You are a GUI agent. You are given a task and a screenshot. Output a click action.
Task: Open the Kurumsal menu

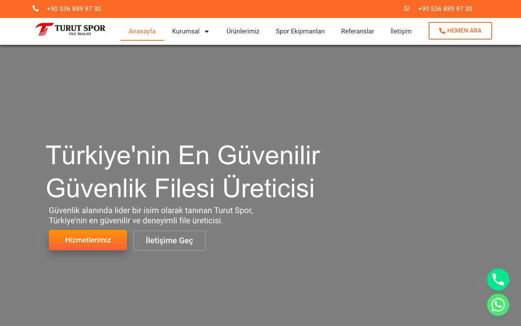click(190, 31)
